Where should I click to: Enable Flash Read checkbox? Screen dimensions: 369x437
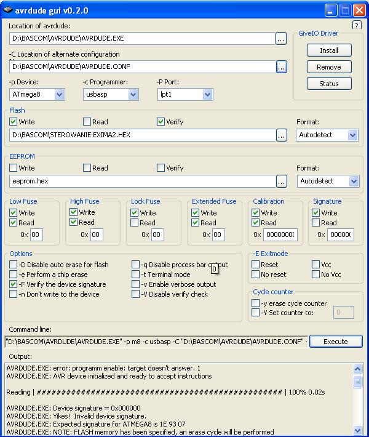[x=87, y=122]
